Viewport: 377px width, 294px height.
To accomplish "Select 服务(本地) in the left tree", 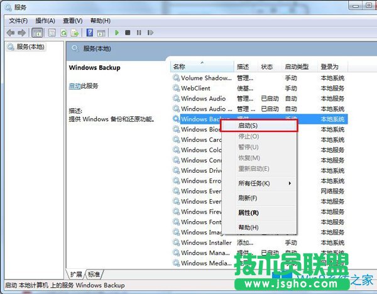I will tap(30, 47).
